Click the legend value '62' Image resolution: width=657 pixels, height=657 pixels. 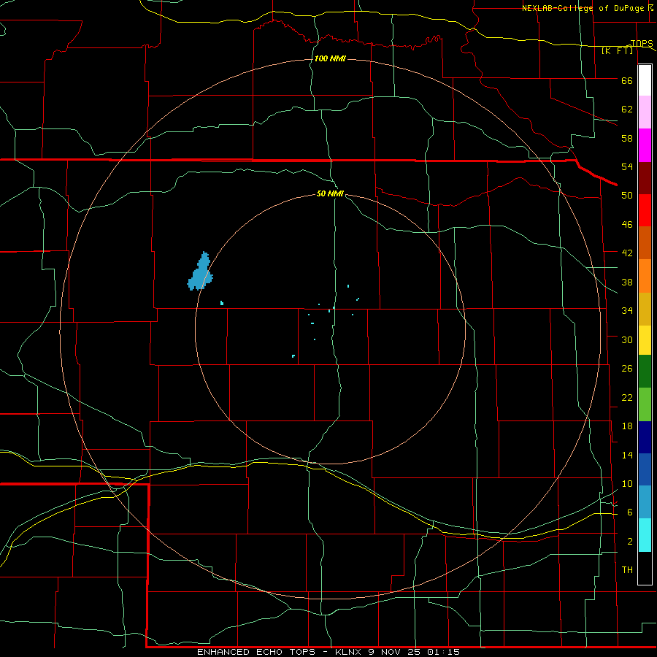point(627,109)
